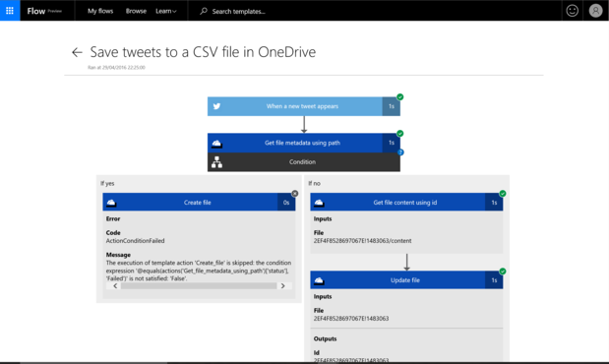
Task: Click the green success badge on tweet trigger
Action: pos(400,96)
